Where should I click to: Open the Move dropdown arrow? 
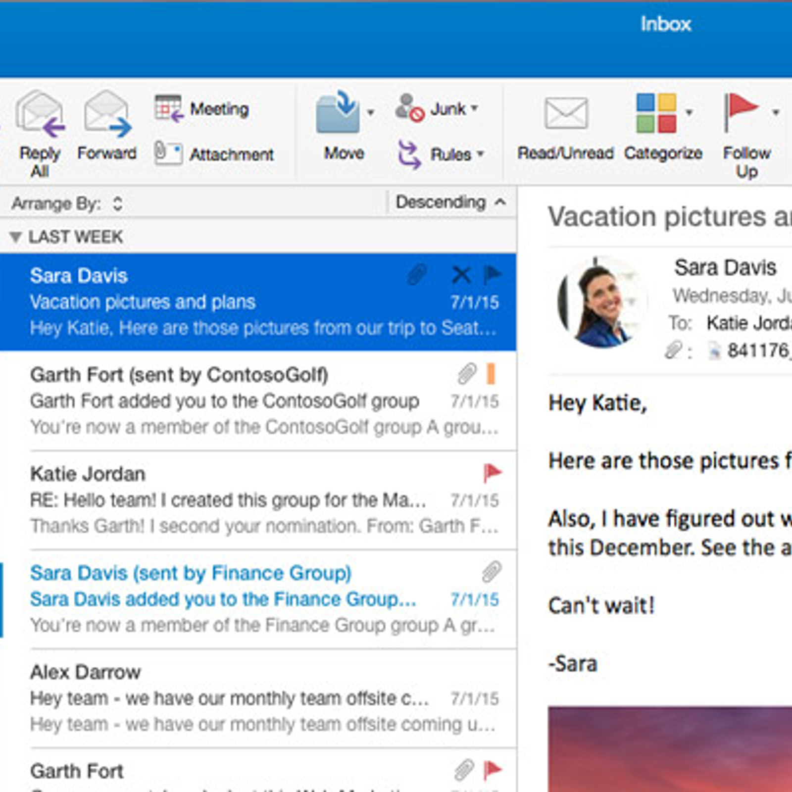tap(370, 112)
